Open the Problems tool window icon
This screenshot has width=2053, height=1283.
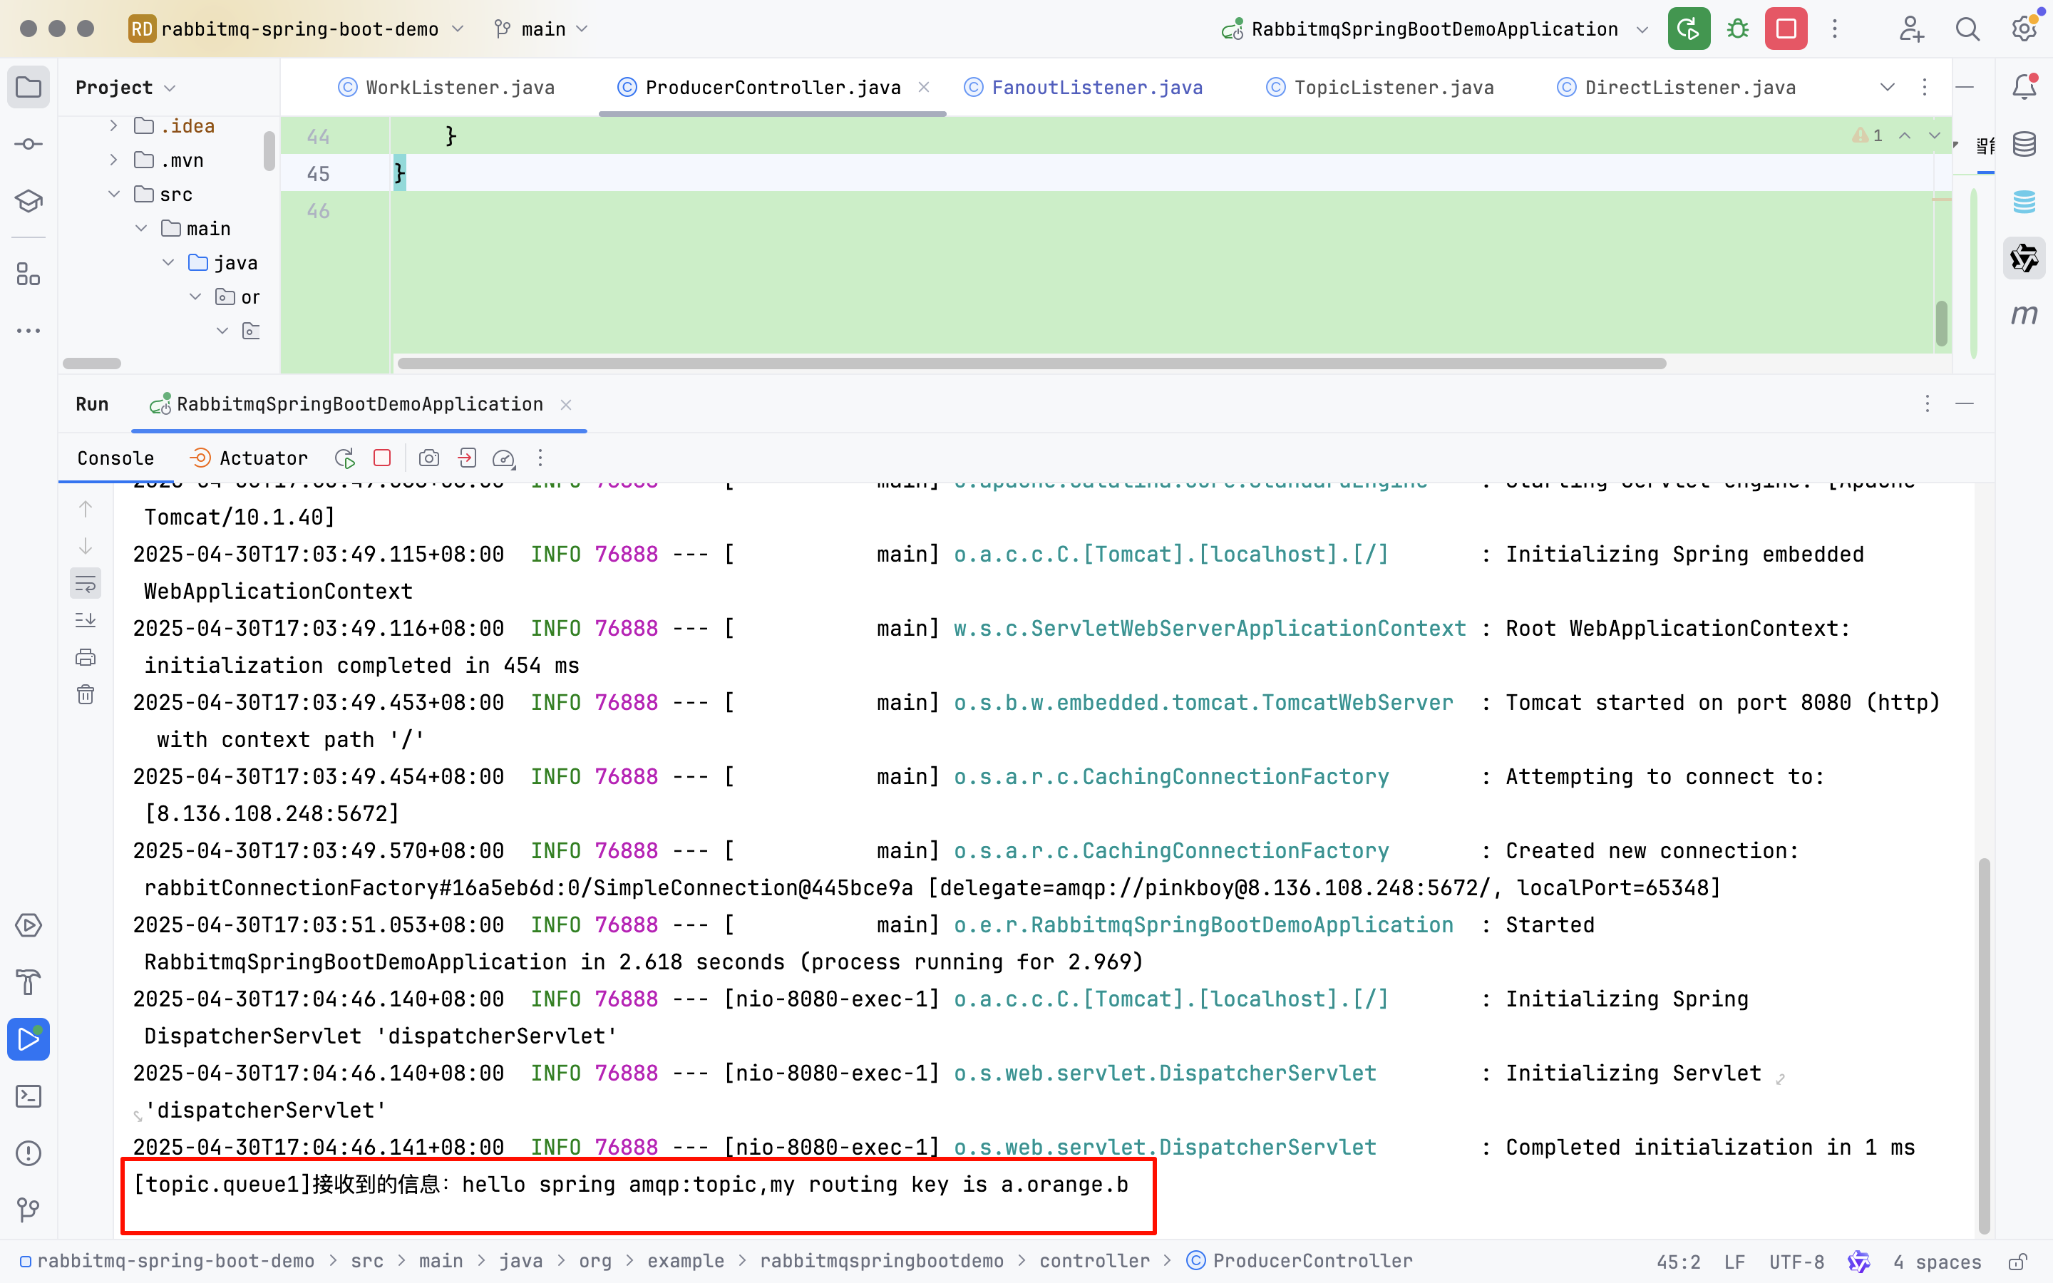(29, 1153)
